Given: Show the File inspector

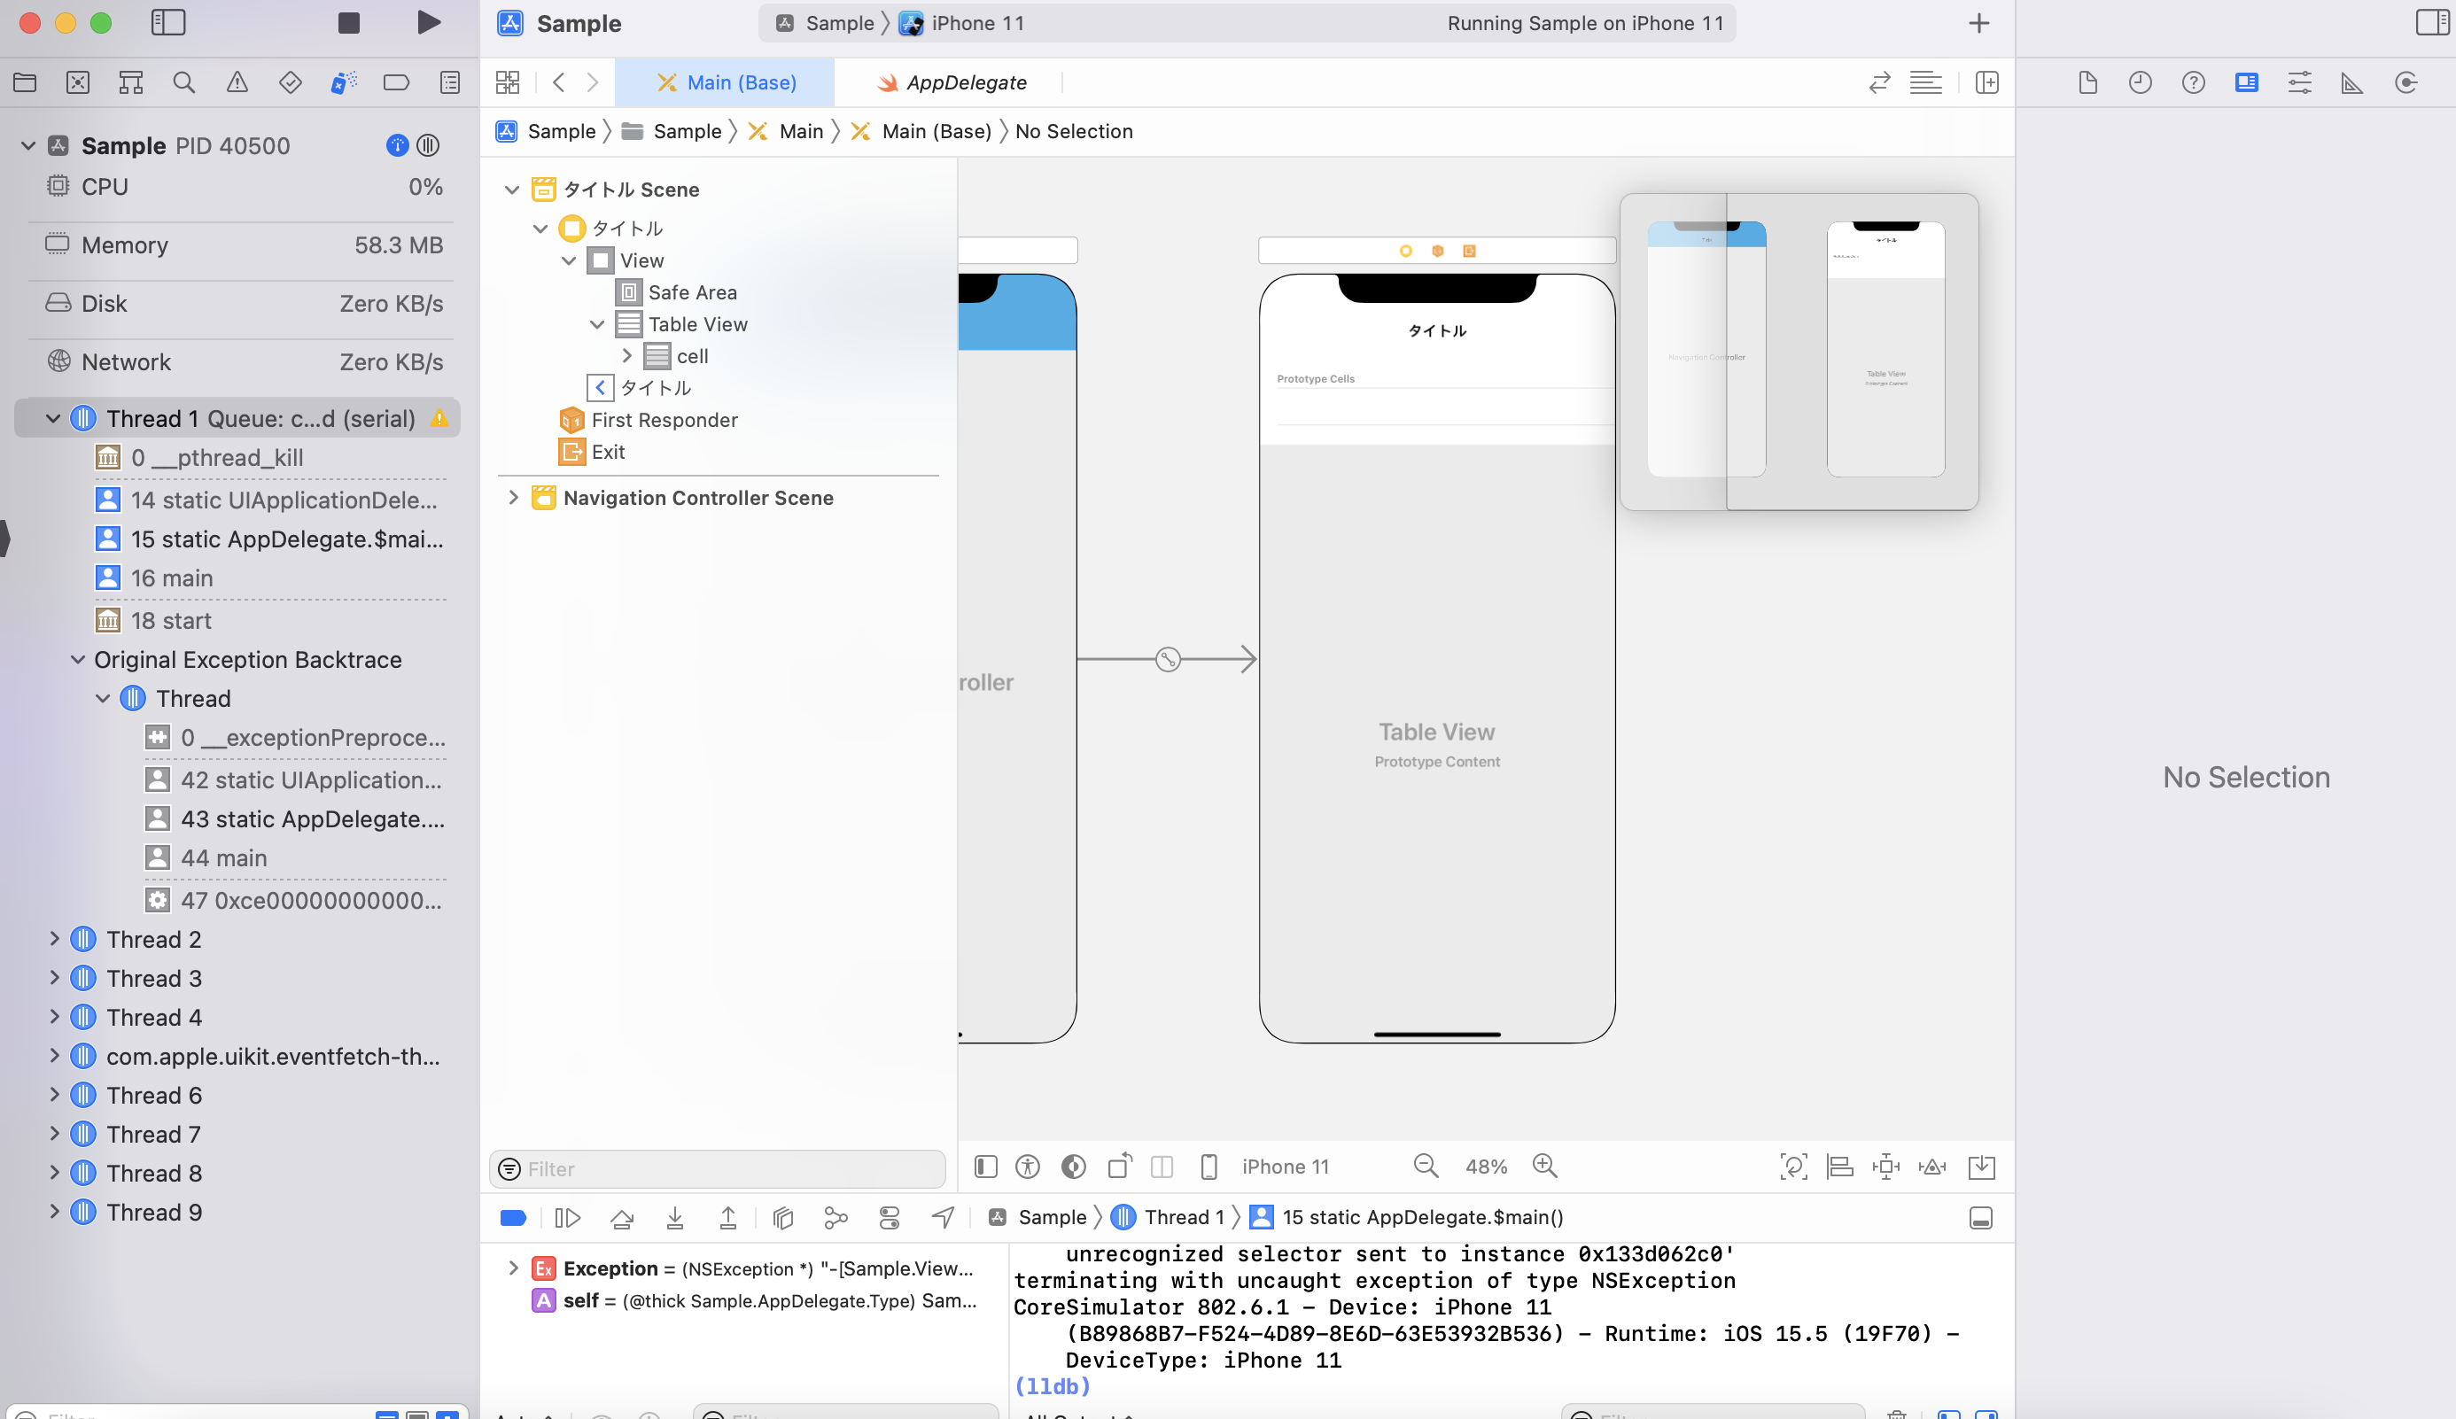Looking at the screenshot, I should [x=2087, y=83].
